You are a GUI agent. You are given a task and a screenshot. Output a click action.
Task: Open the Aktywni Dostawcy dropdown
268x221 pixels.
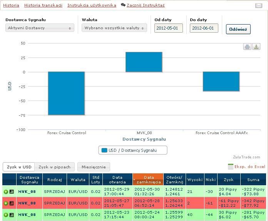(40, 28)
